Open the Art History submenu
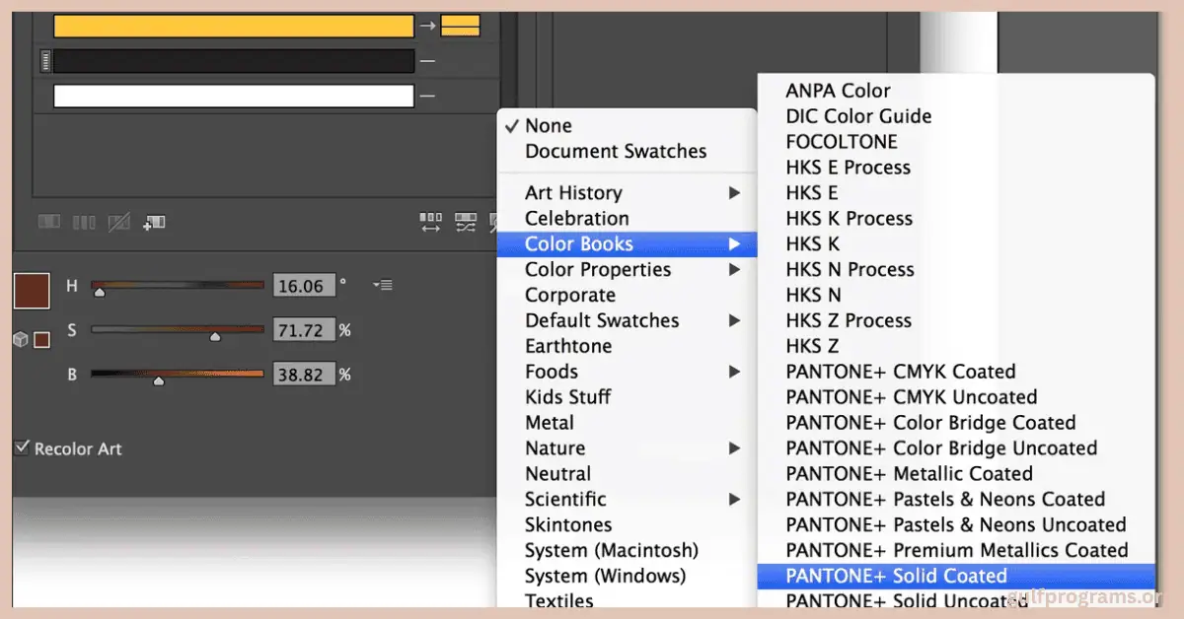 click(x=572, y=192)
